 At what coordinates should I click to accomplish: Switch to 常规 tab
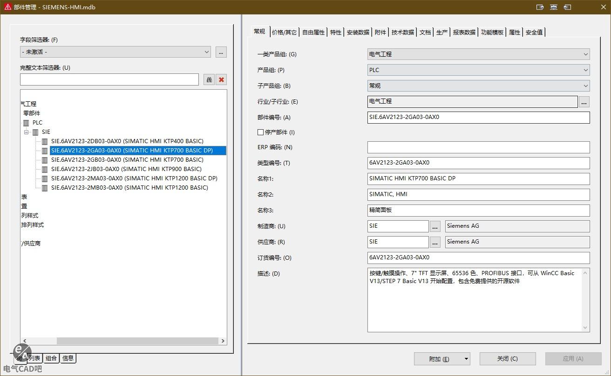tap(259, 32)
